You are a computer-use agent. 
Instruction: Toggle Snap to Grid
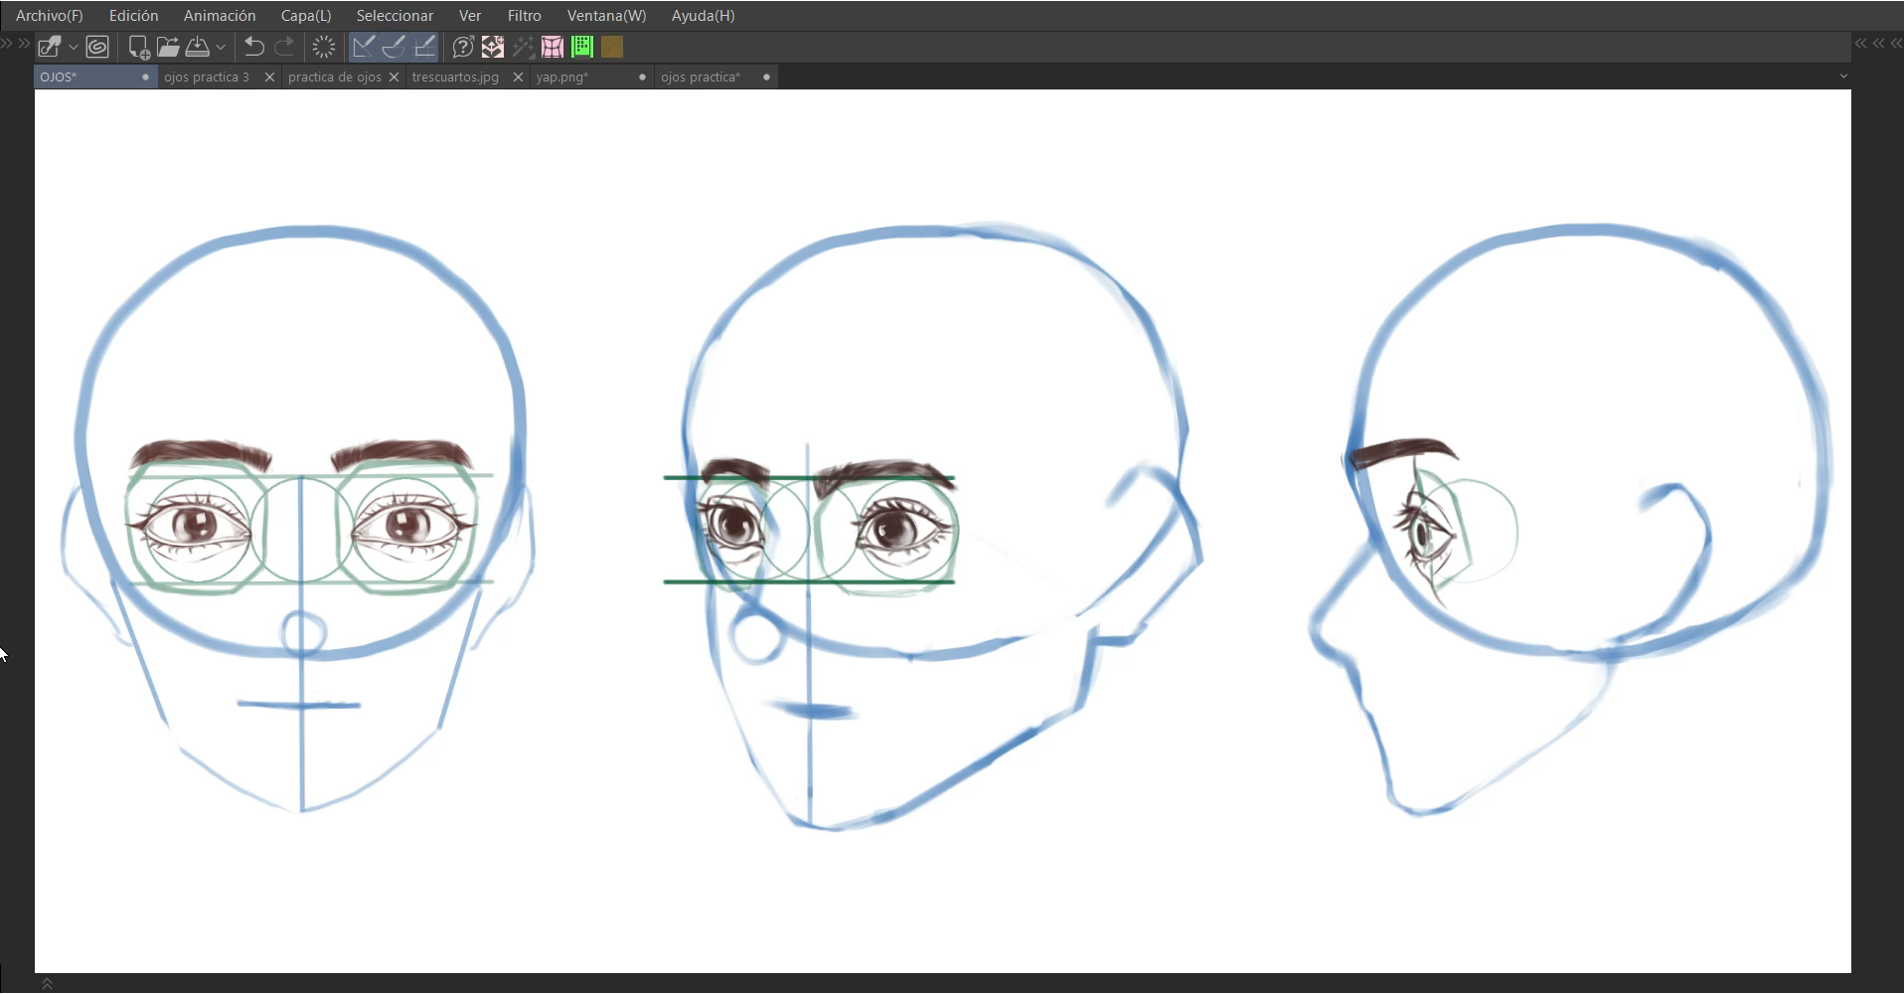click(424, 47)
